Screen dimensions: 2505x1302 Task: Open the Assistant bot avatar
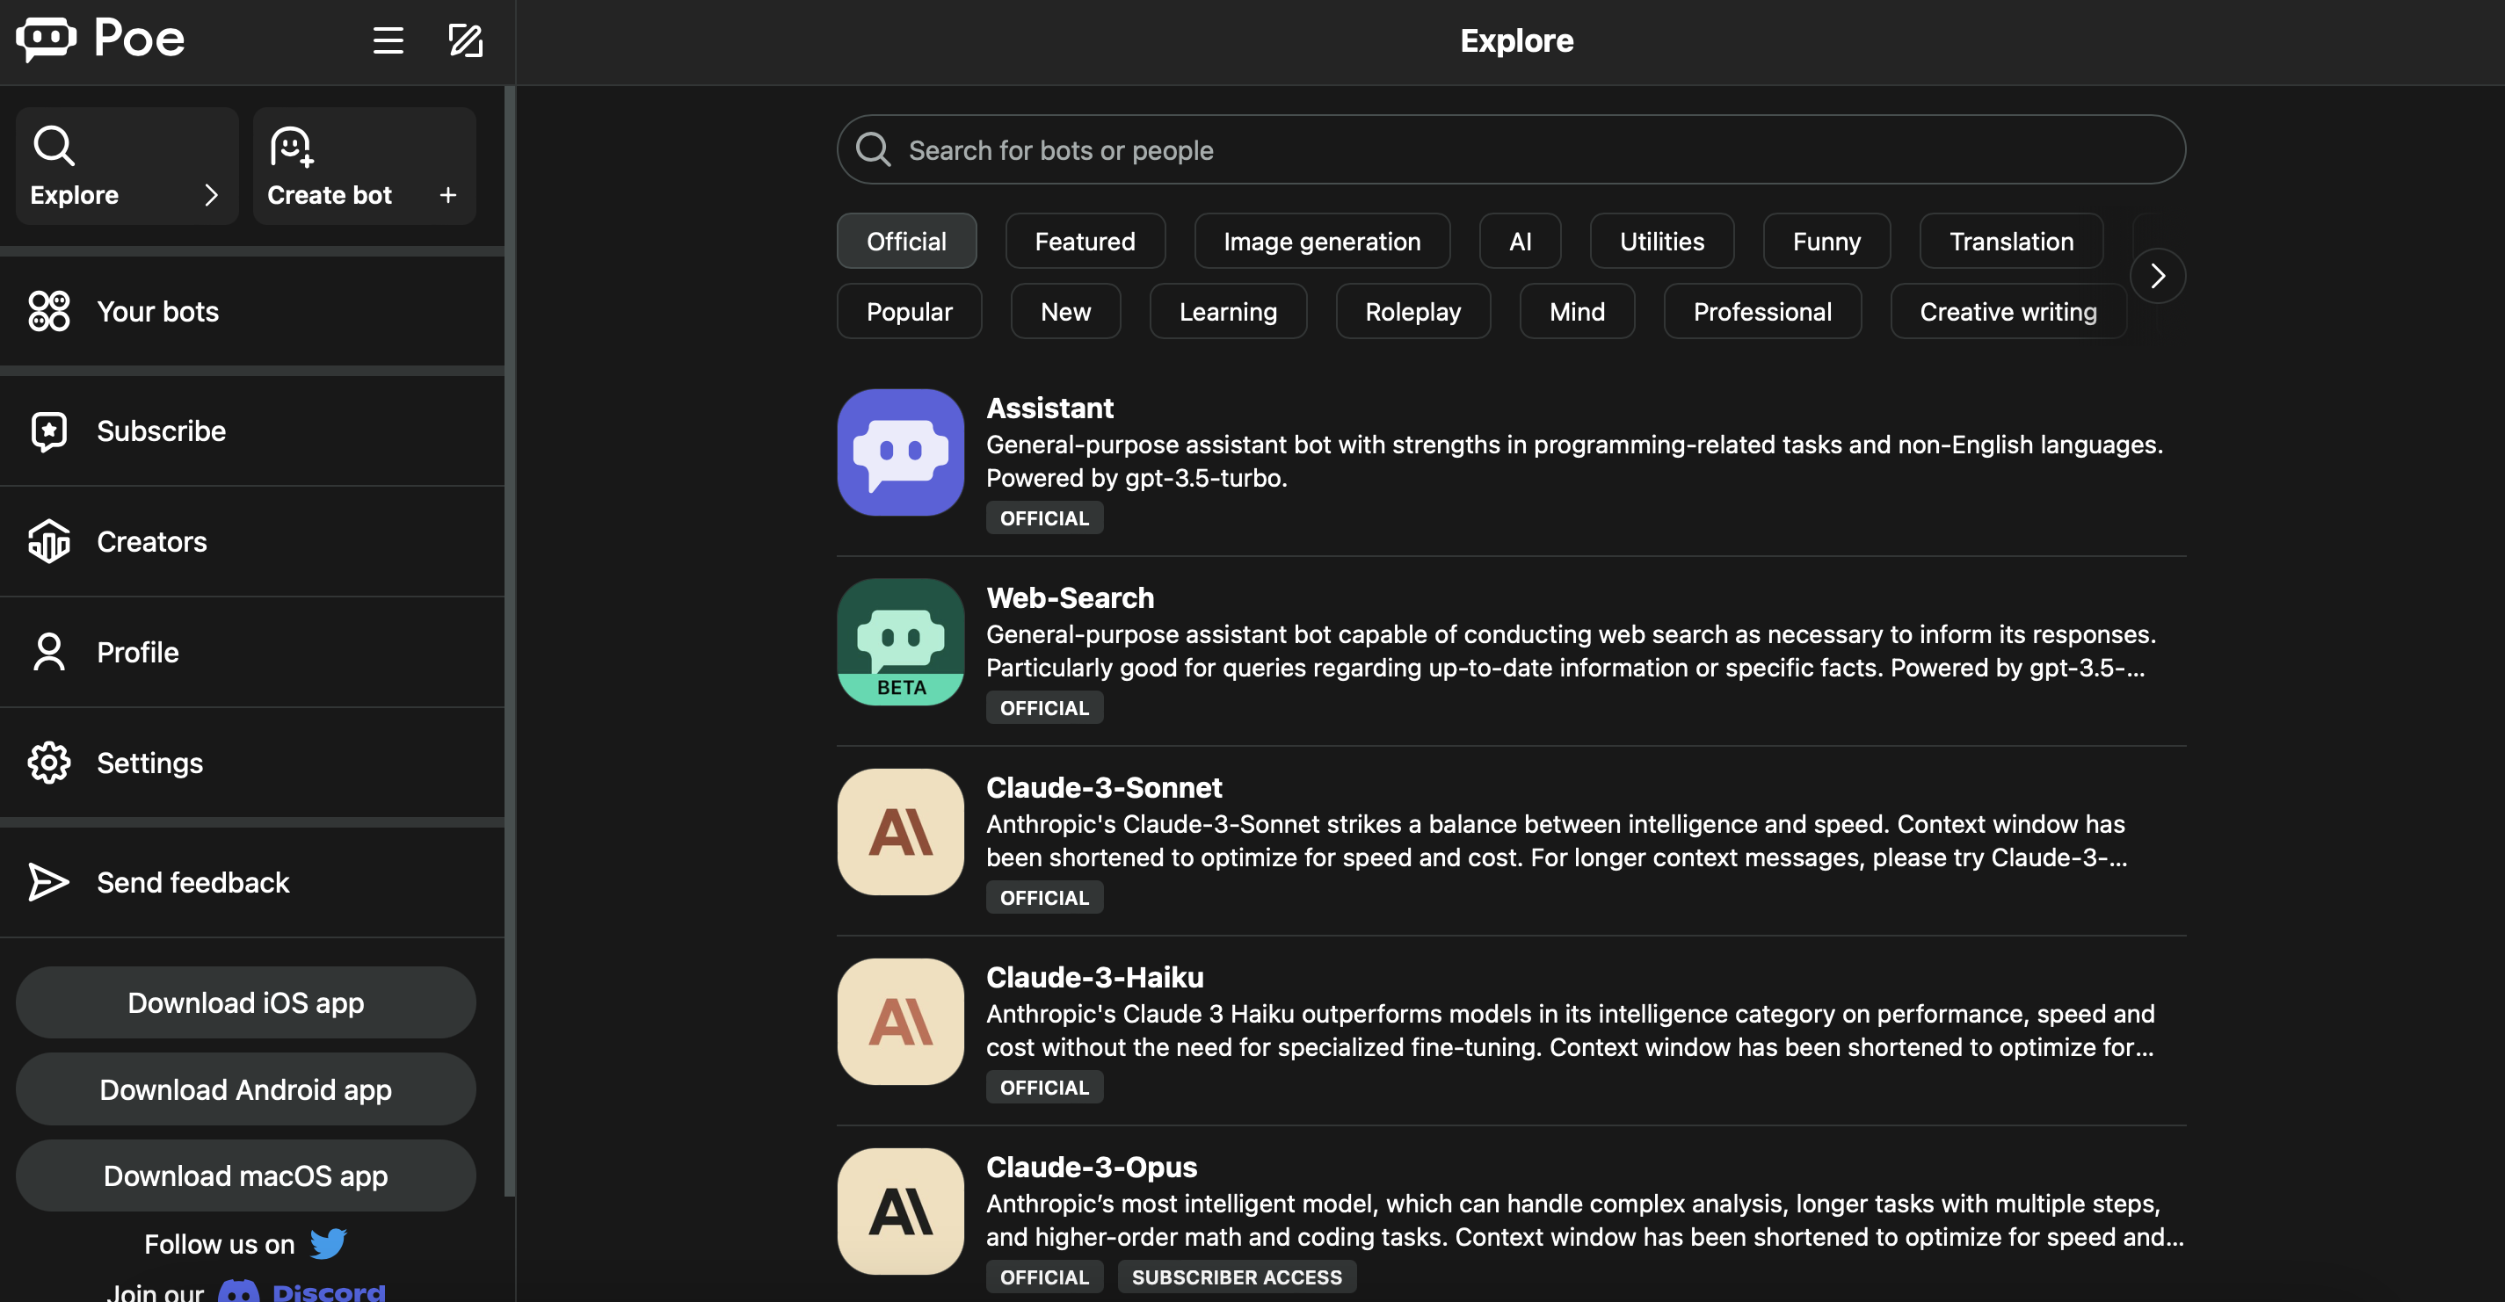(x=899, y=452)
